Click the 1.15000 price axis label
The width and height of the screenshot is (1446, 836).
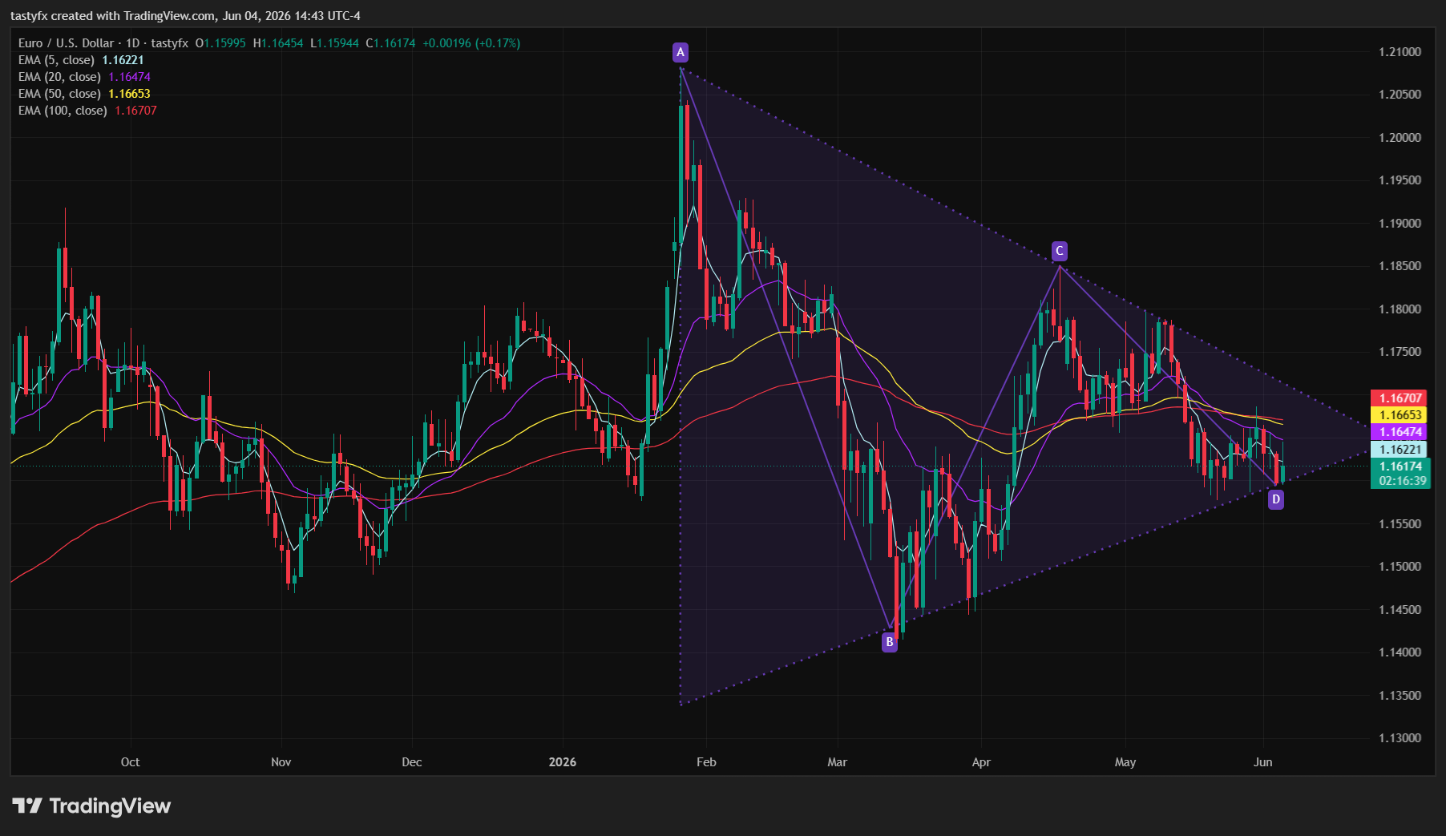[x=1400, y=567]
